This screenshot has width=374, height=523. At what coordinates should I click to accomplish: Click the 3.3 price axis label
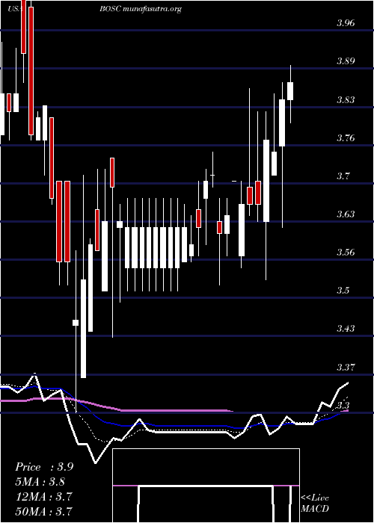pos(343,405)
